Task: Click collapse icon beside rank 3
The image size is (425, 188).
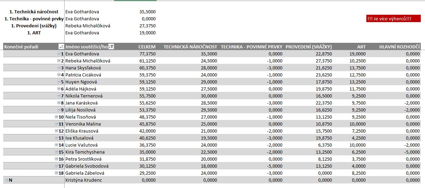Action: (59, 68)
